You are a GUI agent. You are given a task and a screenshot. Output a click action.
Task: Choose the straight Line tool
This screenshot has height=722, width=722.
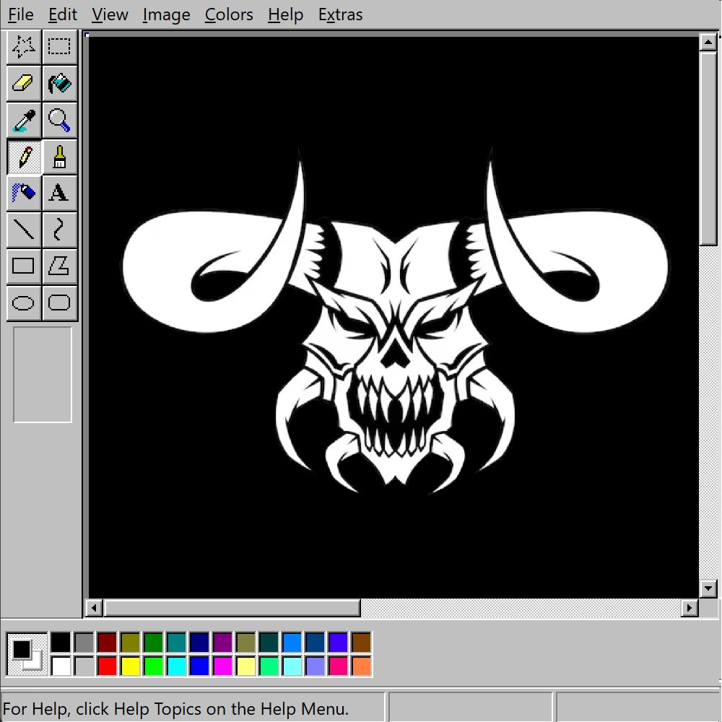(x=24, y=230)
